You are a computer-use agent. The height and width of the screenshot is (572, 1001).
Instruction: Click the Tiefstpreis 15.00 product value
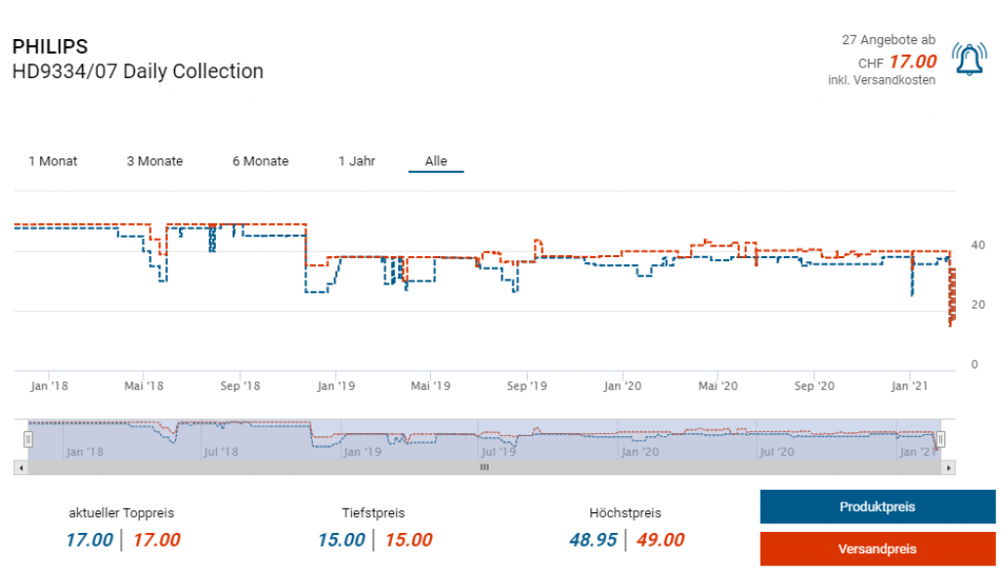pyautogui.click(x=341, y=540)
